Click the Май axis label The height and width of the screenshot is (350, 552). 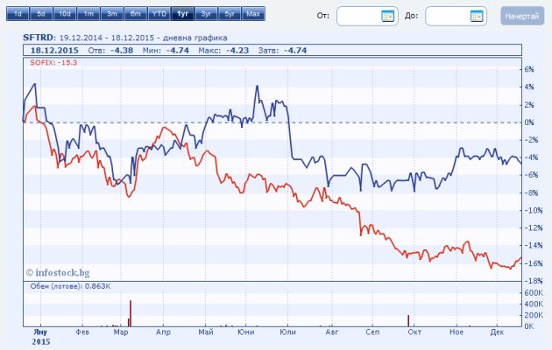[x=206, y=332]
